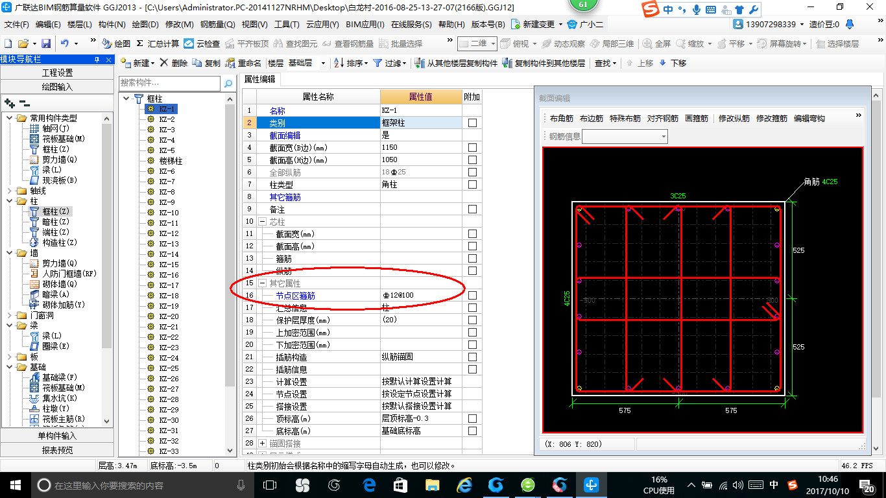Select 现浇板(B) slab item
886x498 pixels.
pos(53,180)
